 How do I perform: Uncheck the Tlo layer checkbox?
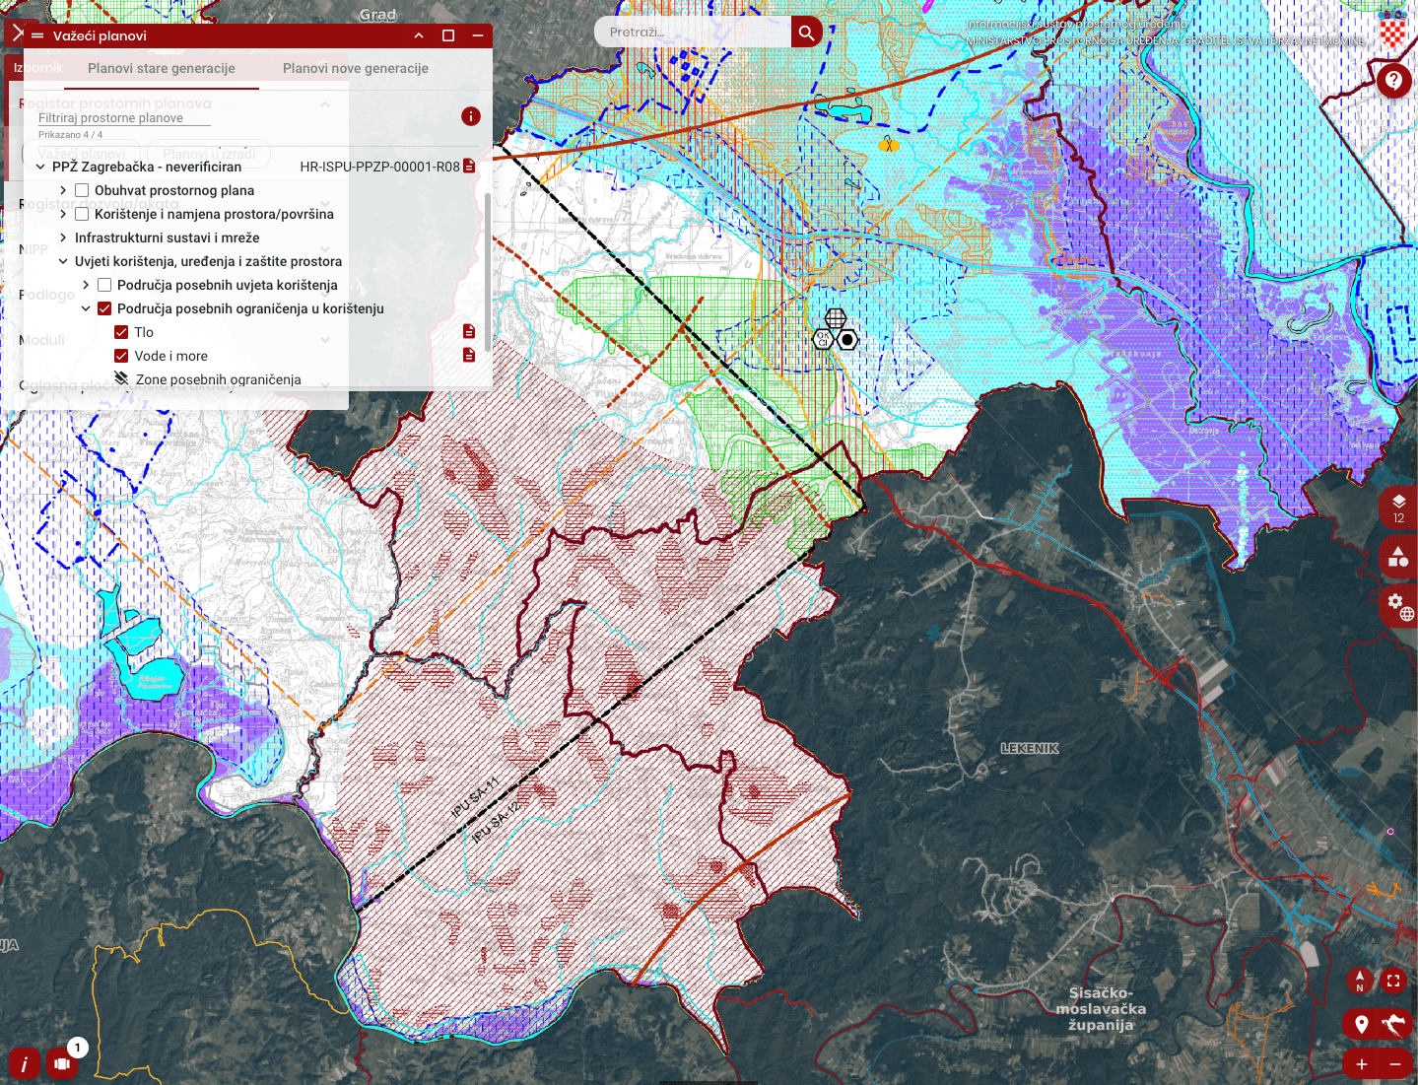point(121,332)
